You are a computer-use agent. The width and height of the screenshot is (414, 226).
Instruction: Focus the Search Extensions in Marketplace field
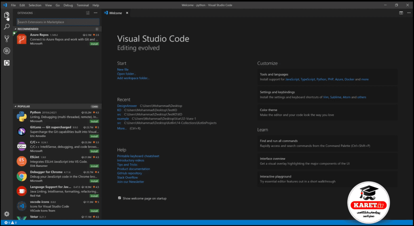click(x=58, y=22)
